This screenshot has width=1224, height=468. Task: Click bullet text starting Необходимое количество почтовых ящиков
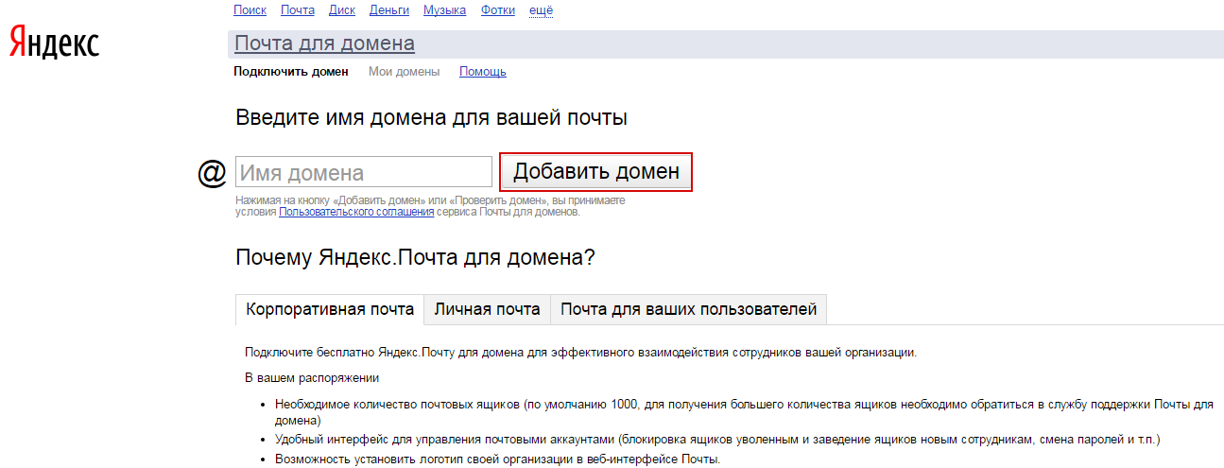coord(743,412)
